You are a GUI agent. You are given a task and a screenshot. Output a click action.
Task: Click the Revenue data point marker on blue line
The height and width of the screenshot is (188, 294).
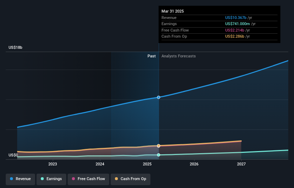[159, 97]
